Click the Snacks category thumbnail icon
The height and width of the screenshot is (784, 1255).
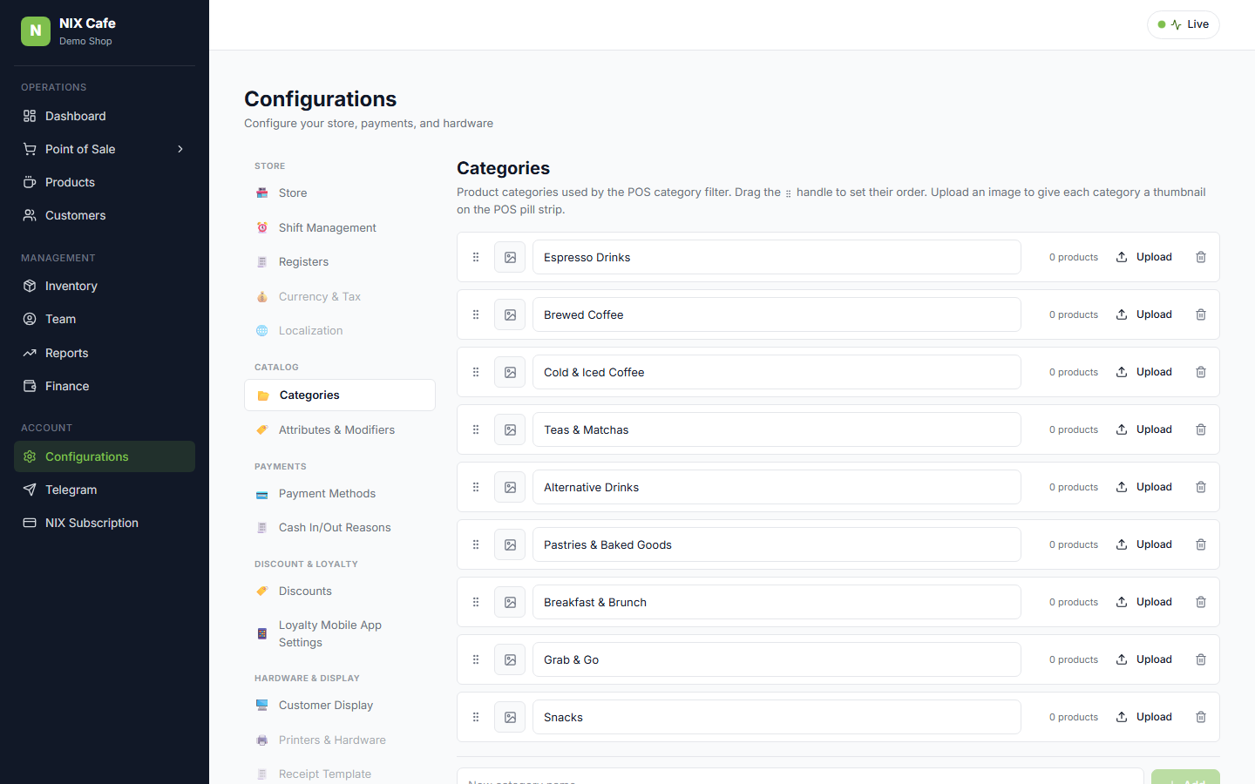(510, 717)
